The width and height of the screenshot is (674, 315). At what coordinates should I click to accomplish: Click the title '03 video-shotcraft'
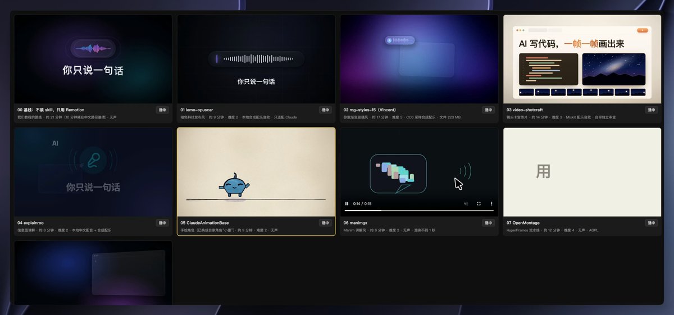pos(525,110)
